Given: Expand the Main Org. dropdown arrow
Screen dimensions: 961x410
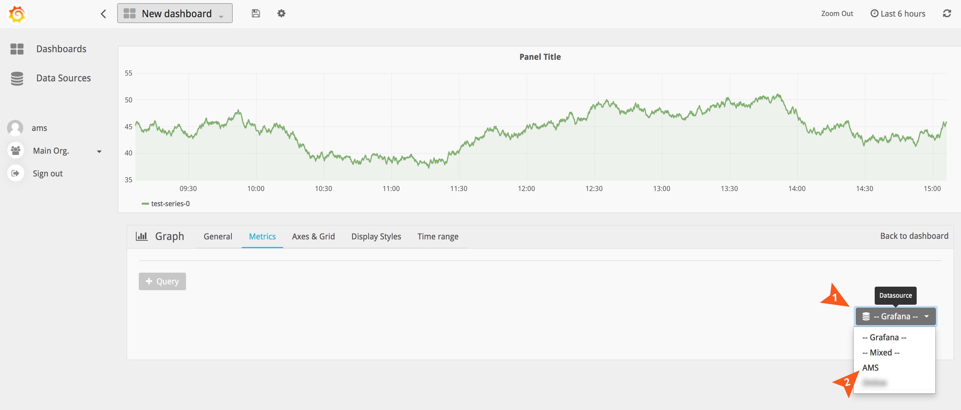Looking at the screenshot, I should (99, 151).
